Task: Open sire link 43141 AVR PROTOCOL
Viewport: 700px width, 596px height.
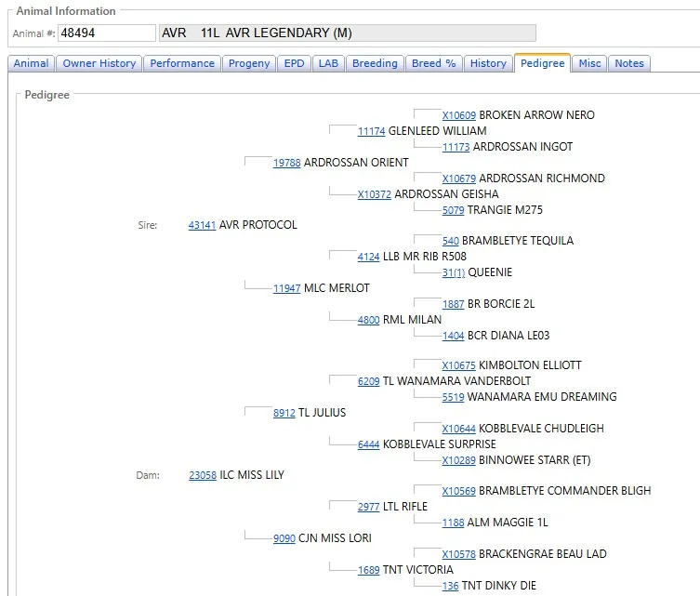Action: [x=202, y=225]
